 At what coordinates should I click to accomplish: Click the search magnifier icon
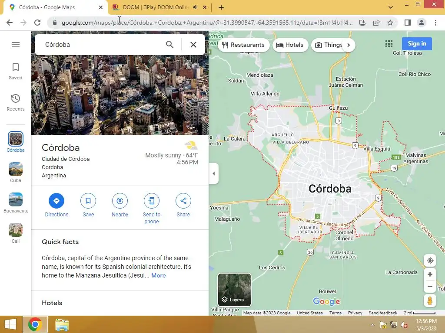[170, 45]
